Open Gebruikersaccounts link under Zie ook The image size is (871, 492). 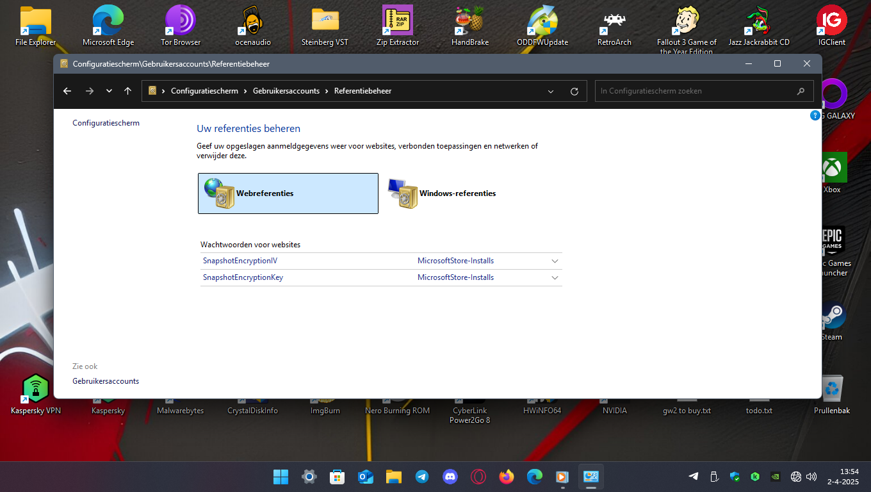click(106, 381)
